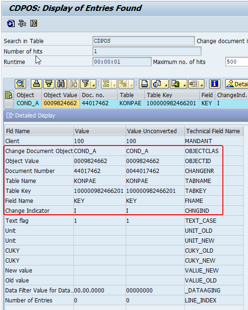
Task: Select the table key 100000982466201 in the result row
Action: (172, 103)
